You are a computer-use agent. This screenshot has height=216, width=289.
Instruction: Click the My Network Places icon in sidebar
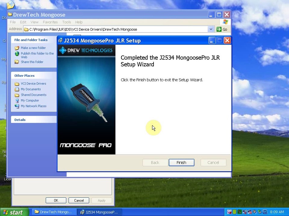click(x=17, y=106)
